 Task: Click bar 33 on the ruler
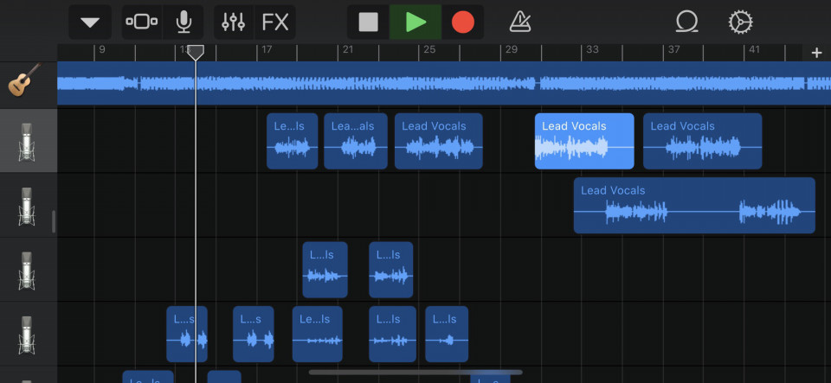pyautogui.click(x=592, y=50)
